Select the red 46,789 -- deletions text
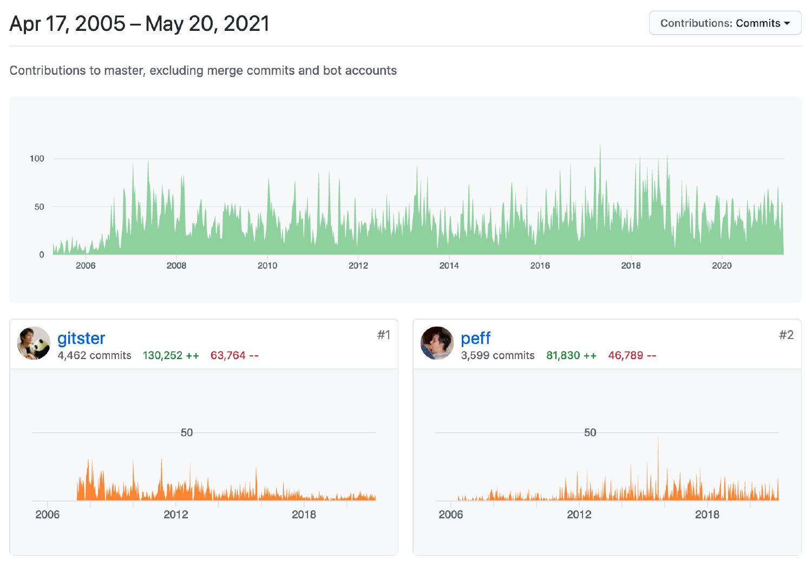The image size is (812, 566). (632, 355)
